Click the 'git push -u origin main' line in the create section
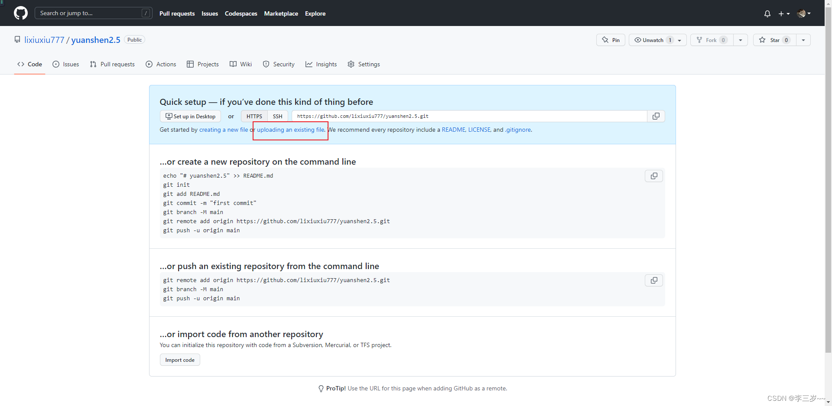 click(201, 231)
